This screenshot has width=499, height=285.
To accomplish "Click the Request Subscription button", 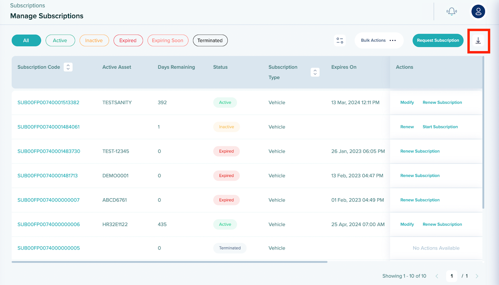I will [x=438, y=41].
